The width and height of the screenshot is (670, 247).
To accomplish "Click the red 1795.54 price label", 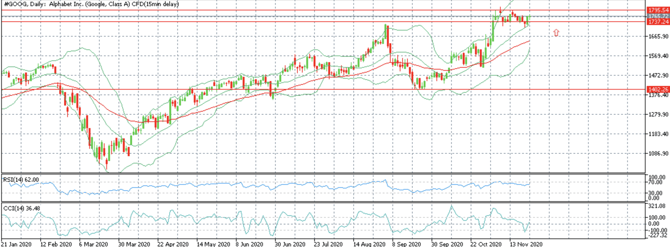I will [x=658, y=10].
